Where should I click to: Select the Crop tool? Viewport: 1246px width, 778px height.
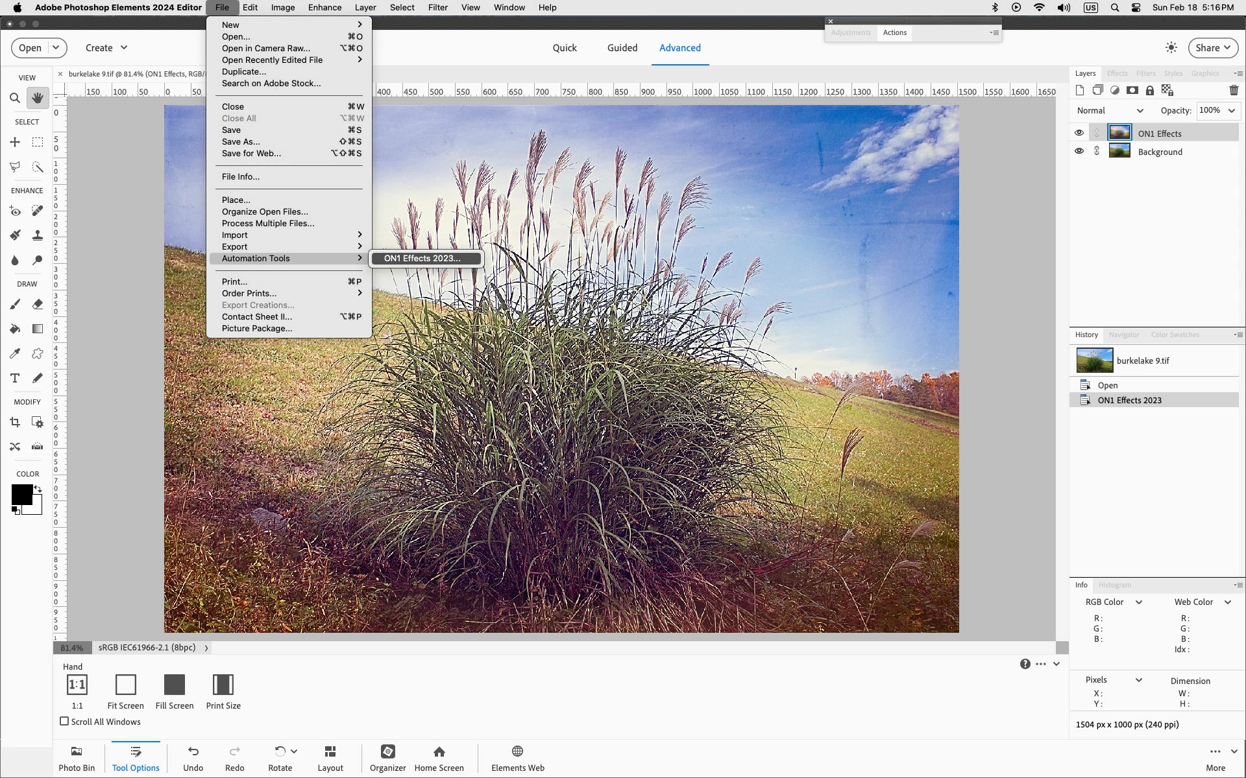click(14, 422)
